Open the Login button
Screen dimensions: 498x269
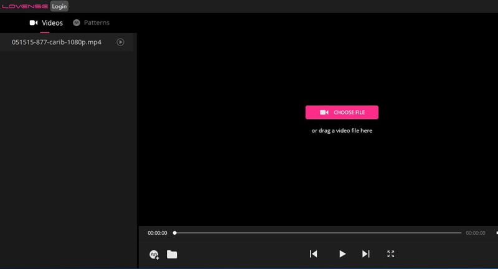(x=59, y=6)
